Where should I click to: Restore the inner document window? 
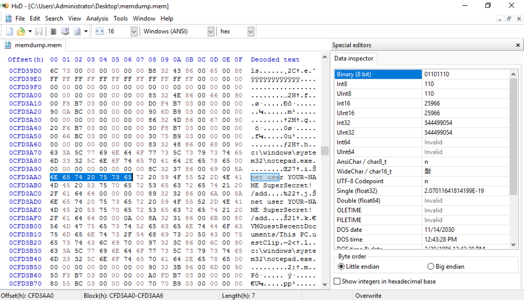(509, 19)
